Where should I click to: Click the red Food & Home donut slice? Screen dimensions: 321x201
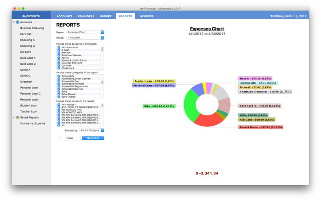pyautogui.click(x=208, y=120)
